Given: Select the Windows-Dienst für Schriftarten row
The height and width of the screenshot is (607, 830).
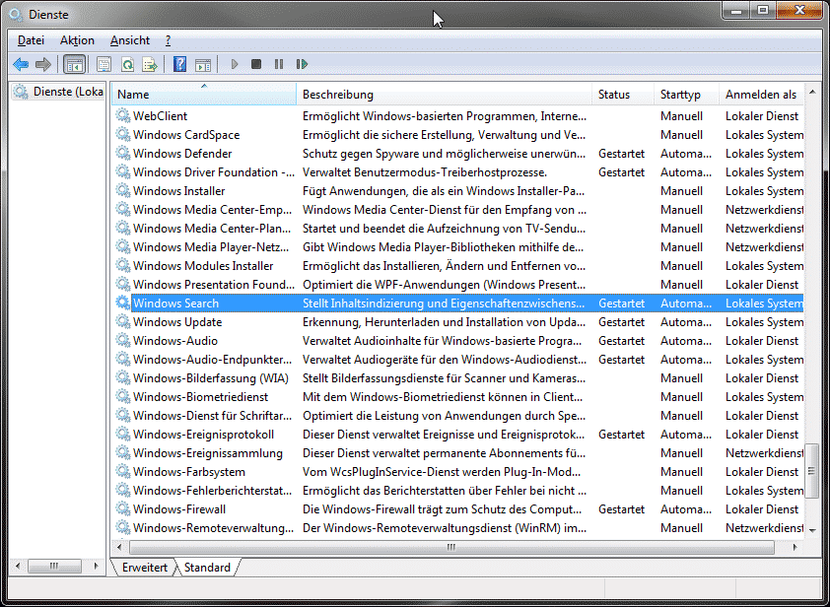Looking at the screenshot, I should pyautogui.click(x=458, y=416).
